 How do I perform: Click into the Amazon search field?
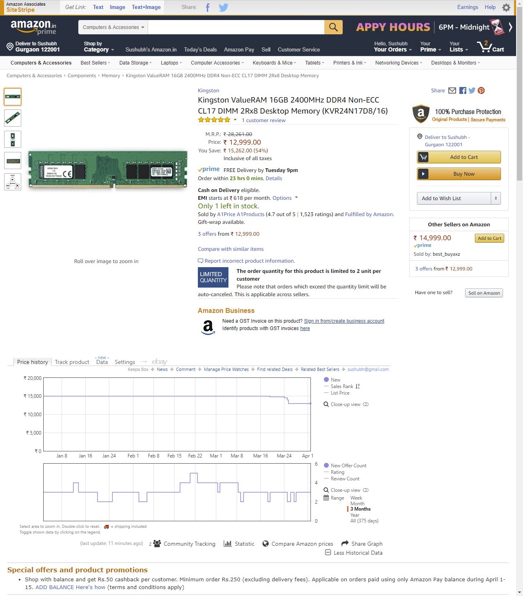[x=236, y=27]
